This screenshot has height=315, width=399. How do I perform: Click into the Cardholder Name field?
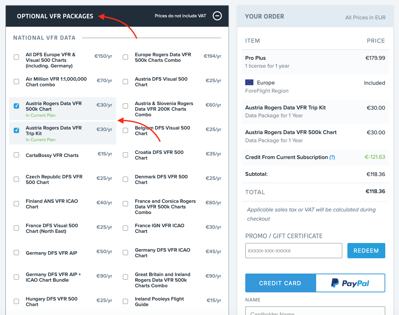[x=315, y=312]
